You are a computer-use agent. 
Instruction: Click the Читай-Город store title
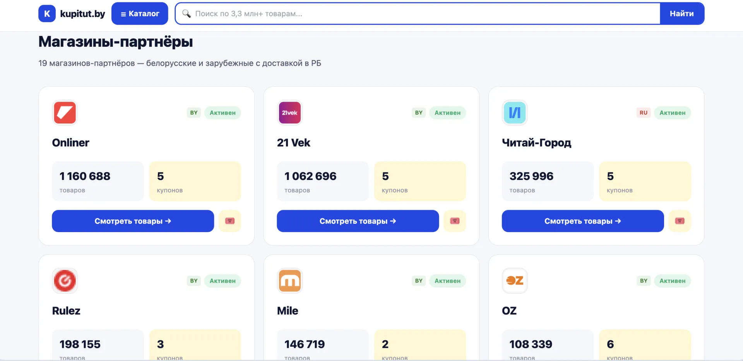(536, 143)
